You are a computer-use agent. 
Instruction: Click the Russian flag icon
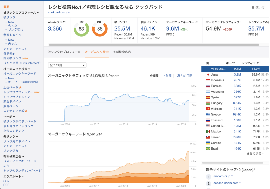click(x=208, y=86)
